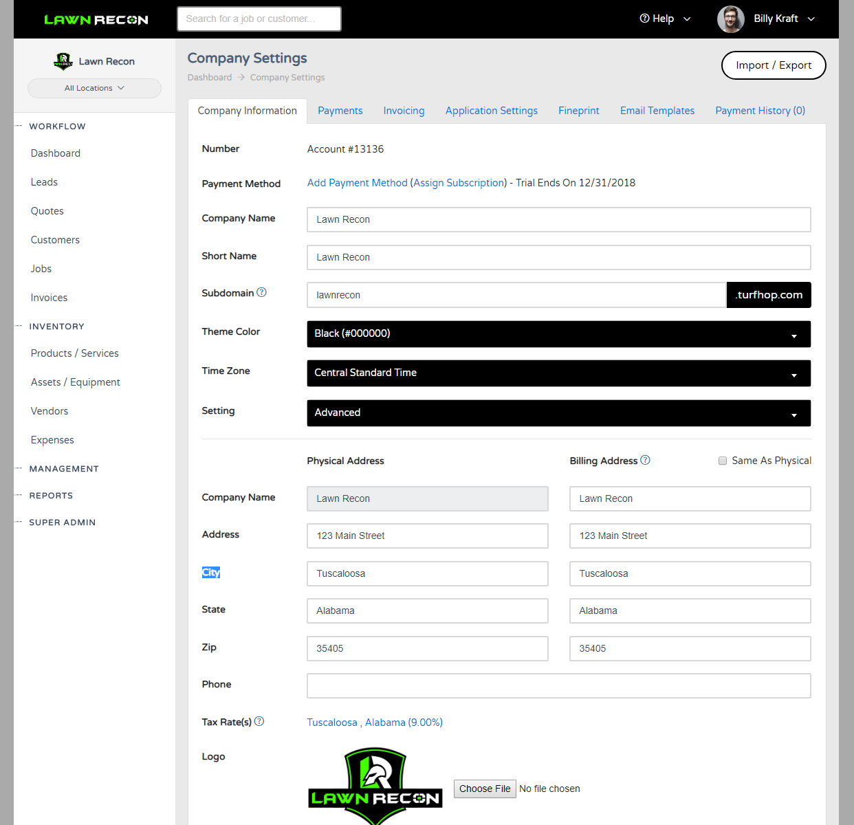Open the Fineprint tab
Viewport: 854px width, 825px height.
tap(578, 111)
